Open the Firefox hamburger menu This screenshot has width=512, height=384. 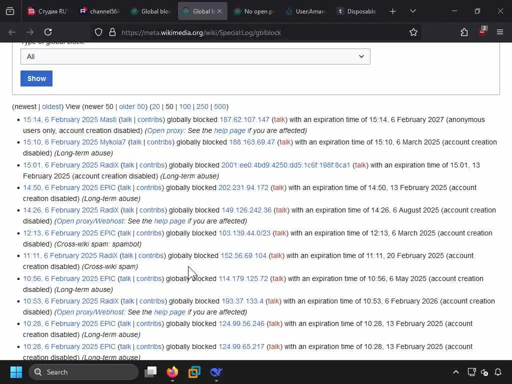[500, 32]
